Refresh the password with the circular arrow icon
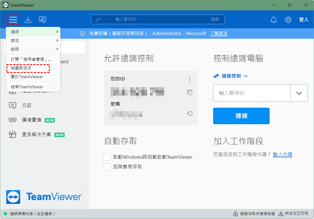The width and height of the screenshot is (314, 219). click(190, 114)
